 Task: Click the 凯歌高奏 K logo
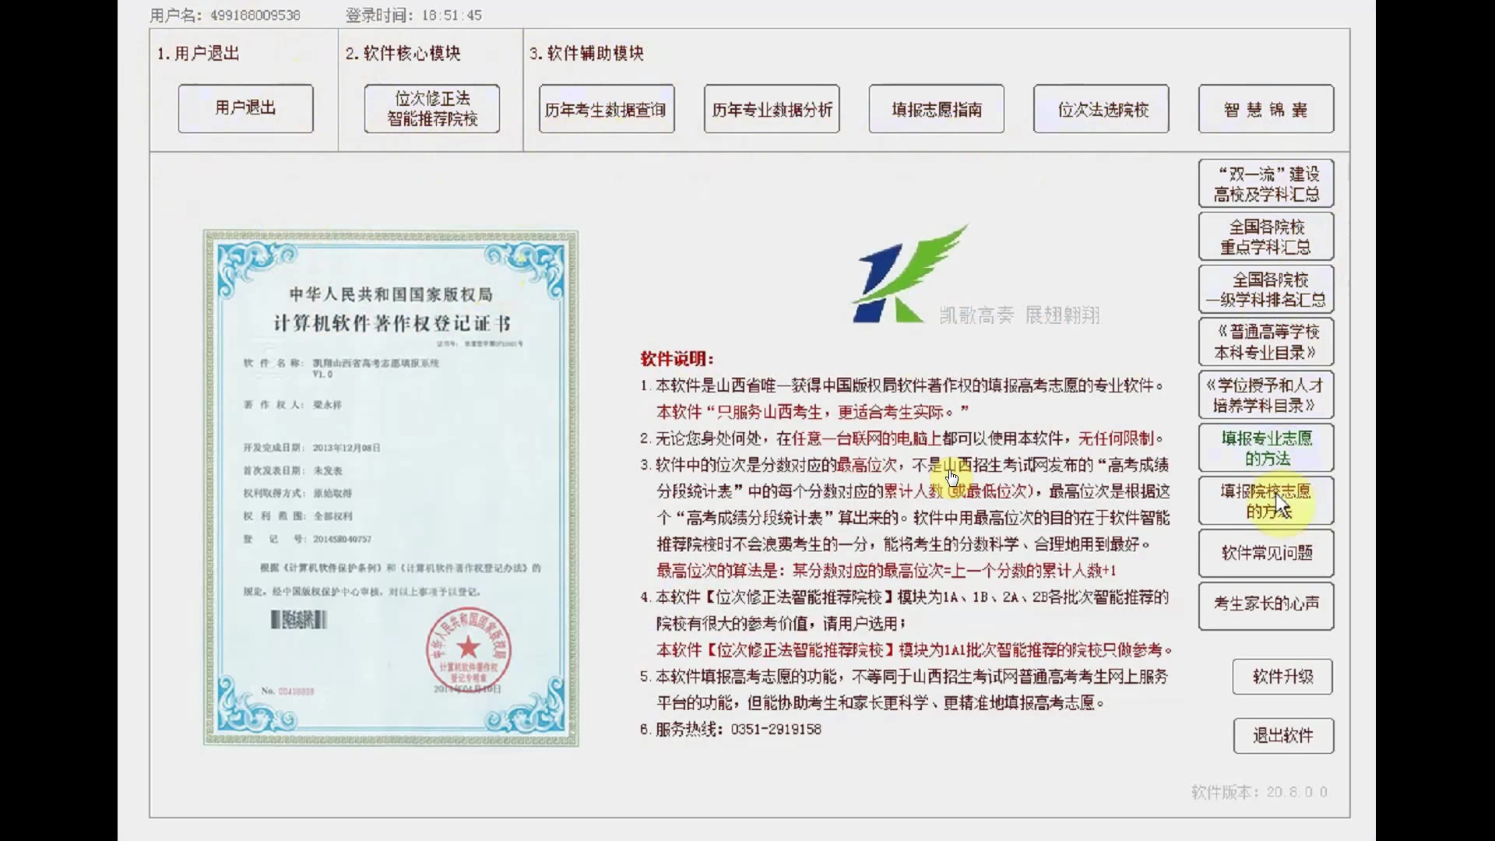(x=909, y=274)
